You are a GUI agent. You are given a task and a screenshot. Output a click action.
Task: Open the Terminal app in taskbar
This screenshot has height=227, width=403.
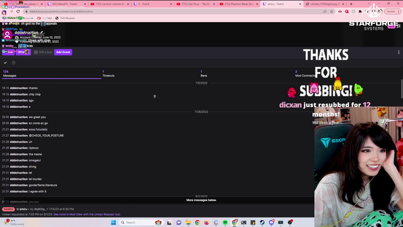pyautogui.click(x=244, y=223)
